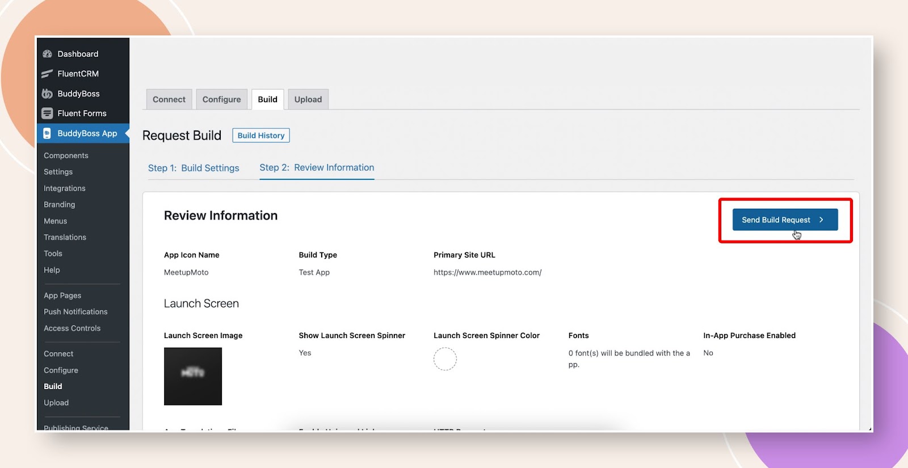This screenshot has width=908, height=468.
Task: Open Dashboard in the sidebar
Action: pyautogui.click(x=78, y=54)
